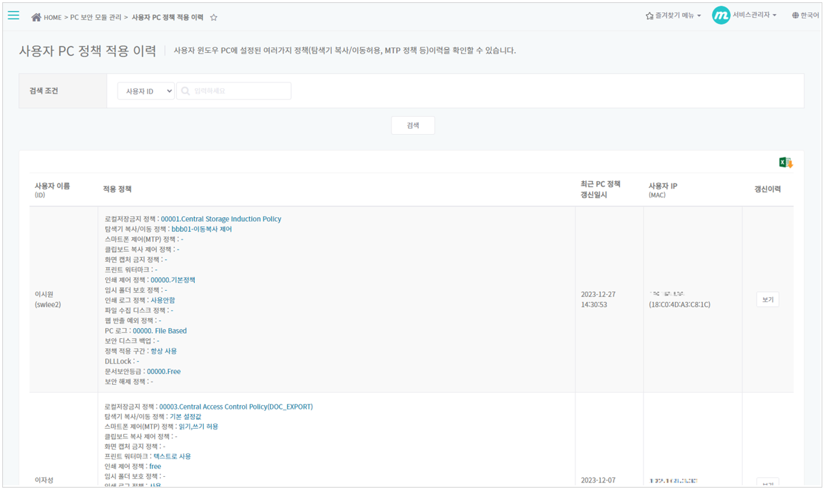Expand the 서비스관리자 account menu
Screen dimensions: 824x491
(754, 15)
